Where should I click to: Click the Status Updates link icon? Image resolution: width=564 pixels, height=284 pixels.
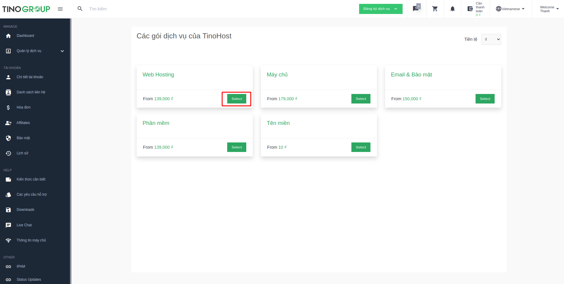tap(8, 280)
